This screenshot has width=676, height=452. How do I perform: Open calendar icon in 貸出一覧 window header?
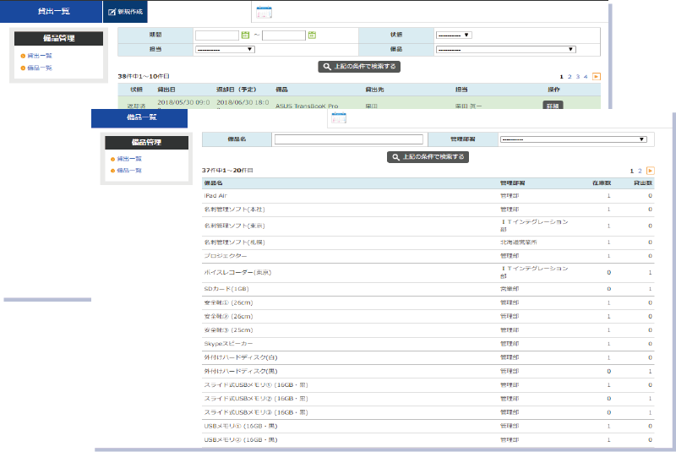(264, 12)
